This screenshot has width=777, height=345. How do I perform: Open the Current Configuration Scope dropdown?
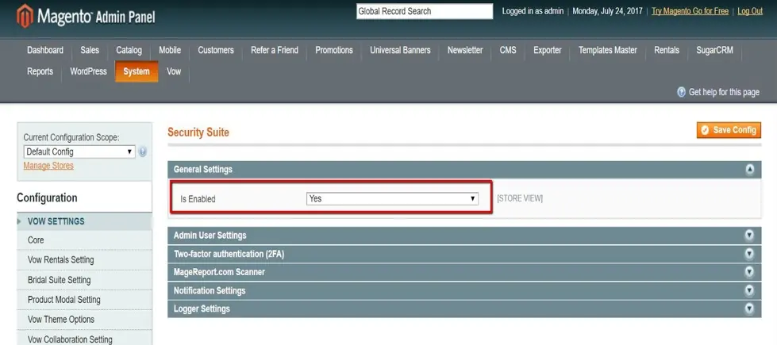(x=79, y=152)
